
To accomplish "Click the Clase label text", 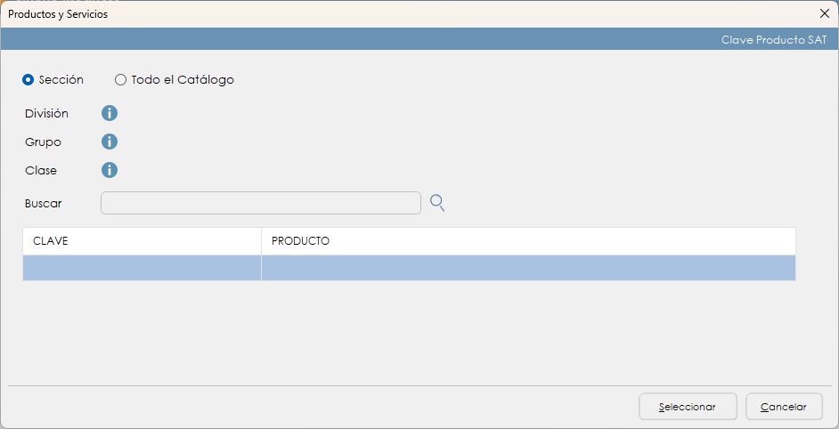I will (x=41, y=170).
